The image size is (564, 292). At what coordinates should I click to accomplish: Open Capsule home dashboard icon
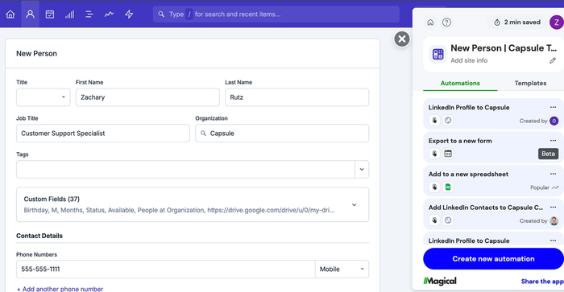tap(10, 14)
